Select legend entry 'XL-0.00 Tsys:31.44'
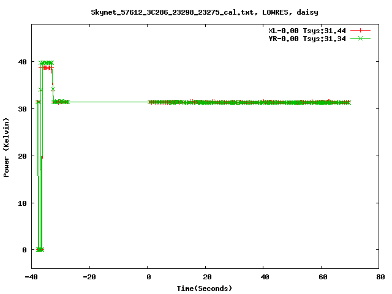The image size is (392, 294). click(x=307, y=31)
